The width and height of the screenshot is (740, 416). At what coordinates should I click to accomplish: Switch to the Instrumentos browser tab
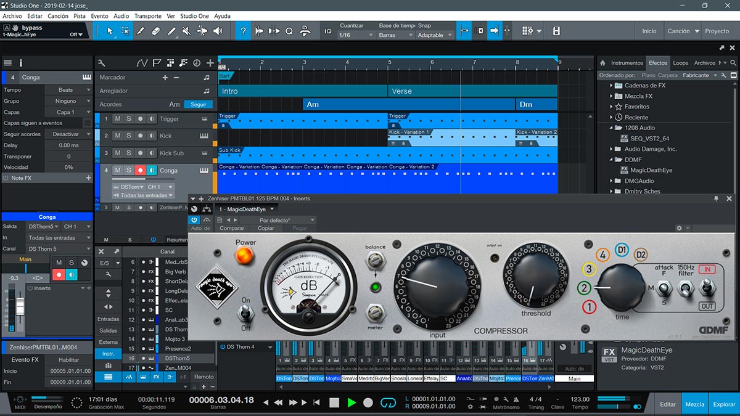pos(627,63)
